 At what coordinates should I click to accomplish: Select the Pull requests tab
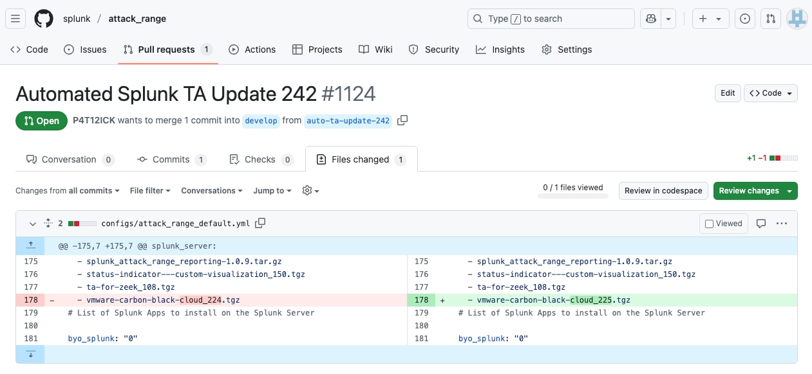pyautogui.click(x=168, y=49)
